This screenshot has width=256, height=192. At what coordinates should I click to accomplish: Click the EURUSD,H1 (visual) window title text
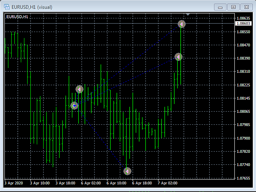[x=32, y=7]
